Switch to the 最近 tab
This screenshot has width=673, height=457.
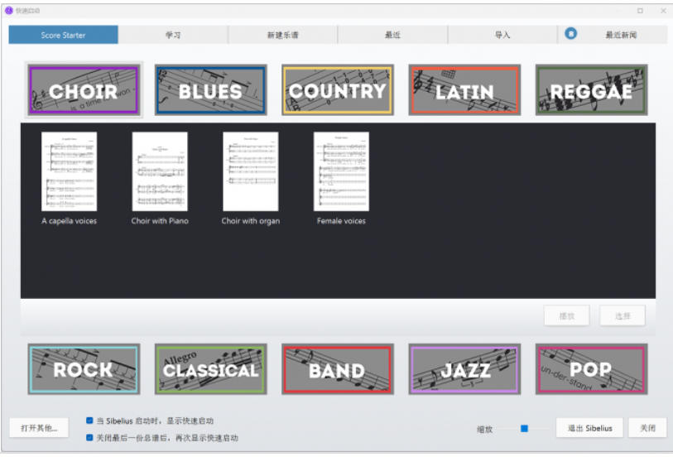pyautogui.click(x=392, y=35)
